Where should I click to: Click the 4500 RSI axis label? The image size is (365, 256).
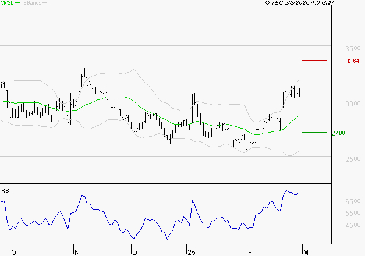click(x=353, y=225)
